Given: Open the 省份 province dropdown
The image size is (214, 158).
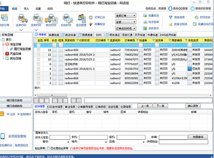Looking at the screenshot, I should pyautogui.click(x=60, y=142).
